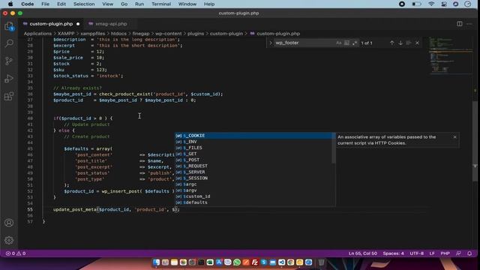Open the Selection menu

(x=84, y=4)
